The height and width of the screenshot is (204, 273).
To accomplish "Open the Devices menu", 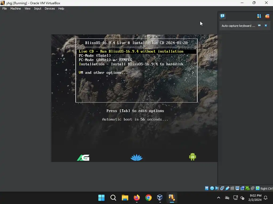I will 50,8.
